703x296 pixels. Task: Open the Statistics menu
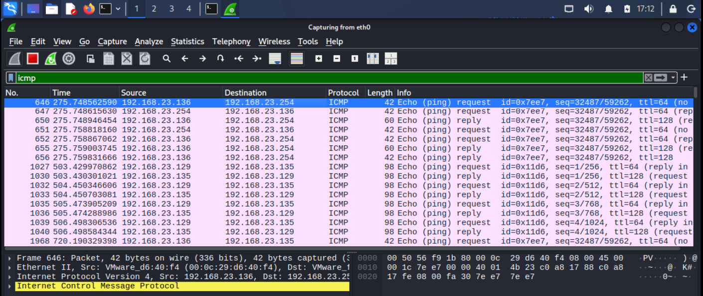(x=187, y=42)
